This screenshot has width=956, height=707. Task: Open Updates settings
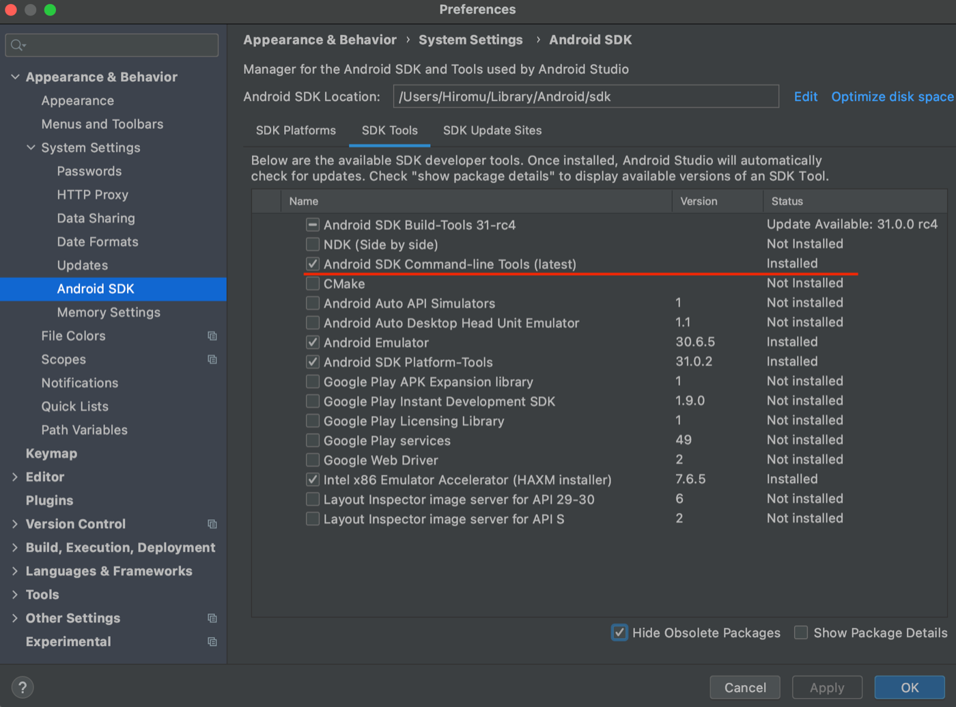click(x=83, y=265)
